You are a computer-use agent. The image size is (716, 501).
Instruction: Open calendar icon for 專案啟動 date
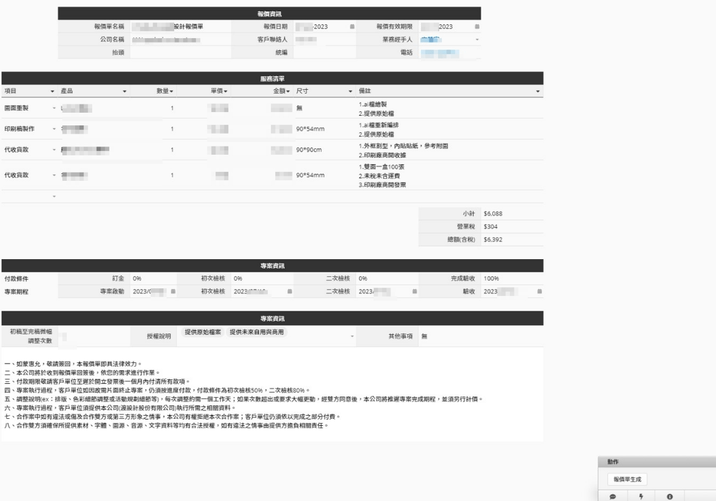pos(173,291)
